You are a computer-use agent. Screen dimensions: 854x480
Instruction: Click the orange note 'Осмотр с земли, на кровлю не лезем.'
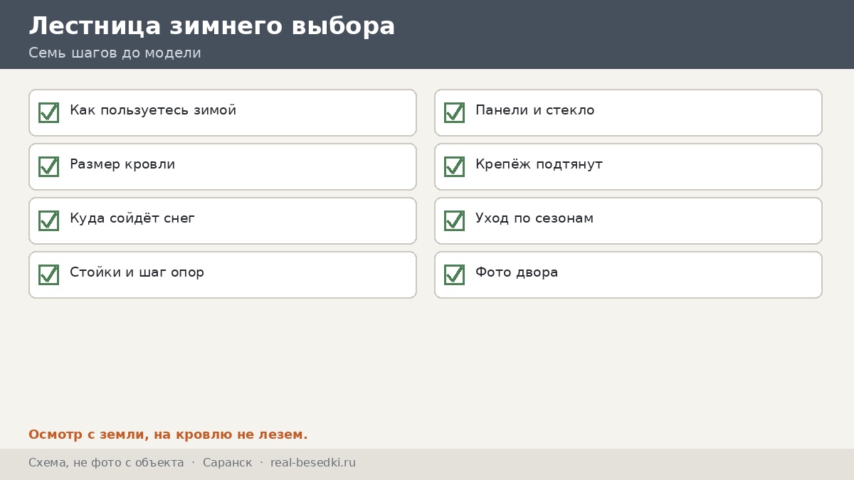click(168, 434)
